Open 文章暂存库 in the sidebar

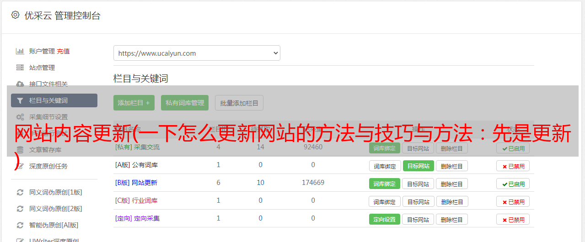click(45, 150)
